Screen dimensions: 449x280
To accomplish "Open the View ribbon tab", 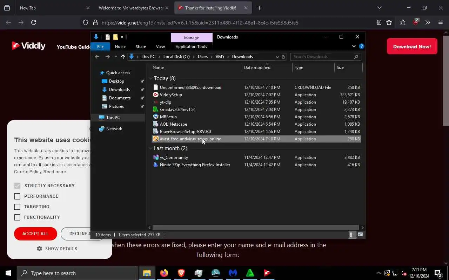I will (160, 47).
